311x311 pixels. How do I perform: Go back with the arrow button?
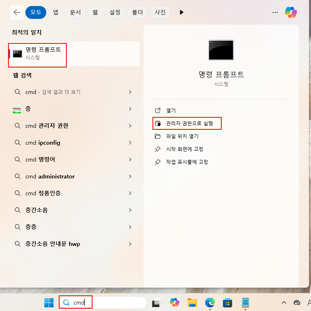17,12
